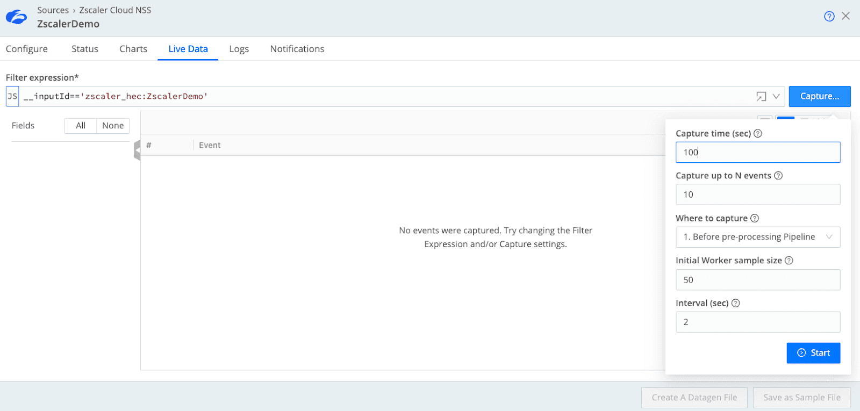Switch to the Configure tab

pyautogui.click(x=27, y=49)
